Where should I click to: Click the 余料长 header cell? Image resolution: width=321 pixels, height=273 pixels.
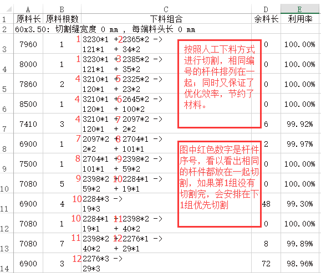tap(266, 19)
